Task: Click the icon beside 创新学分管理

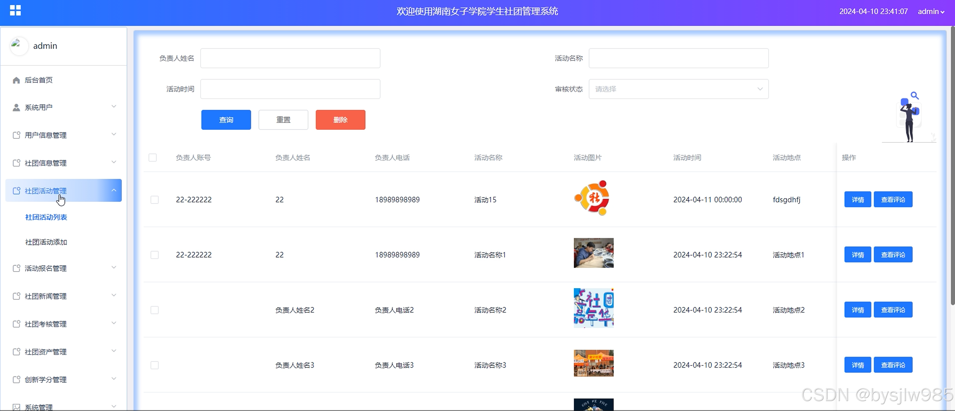Action: [x=16, y=379]
